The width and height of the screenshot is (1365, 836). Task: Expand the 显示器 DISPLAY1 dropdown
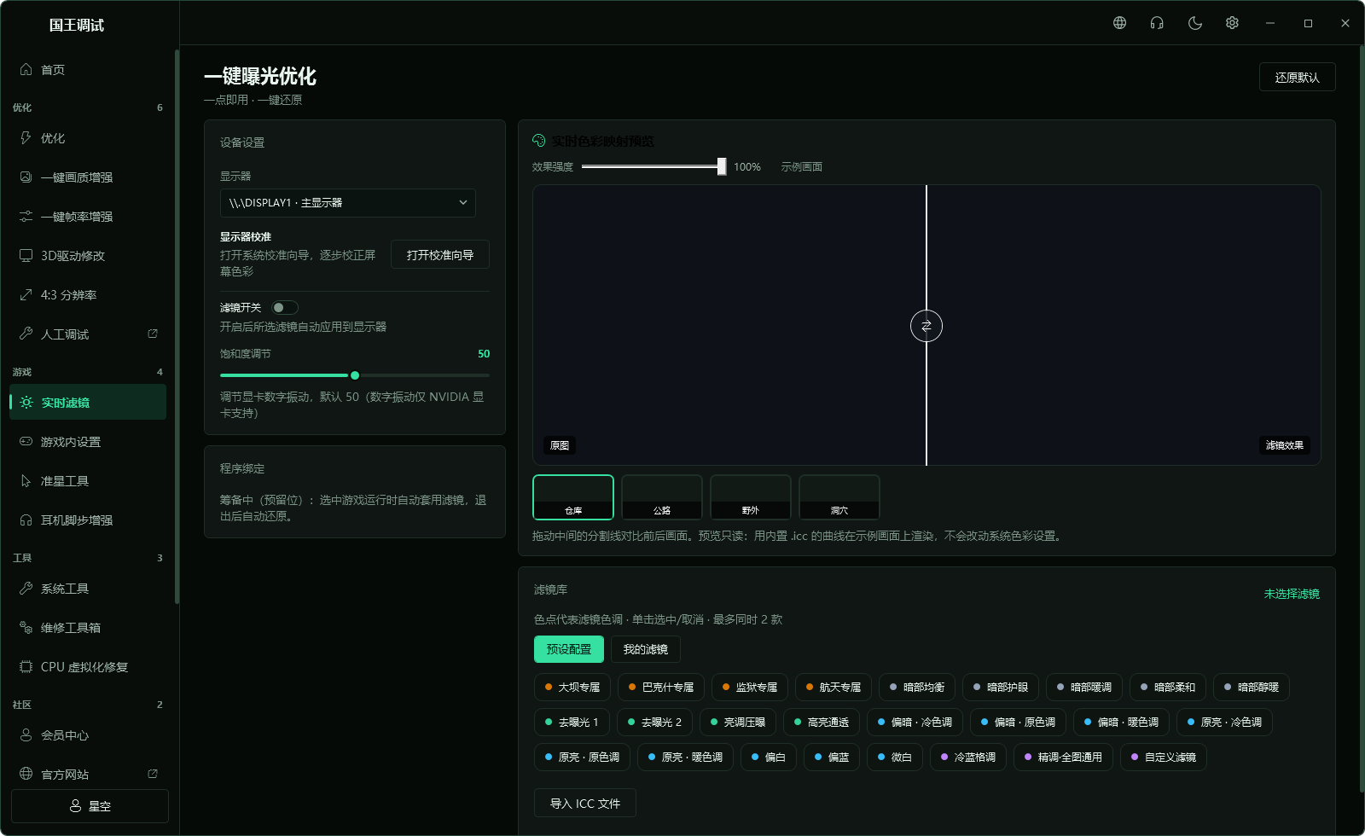[x=348, y=203]
